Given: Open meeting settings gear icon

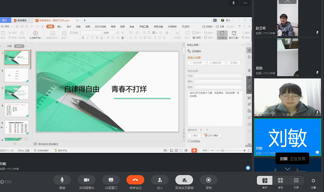Looking at the screenshot, I should [x=313, y=180].
